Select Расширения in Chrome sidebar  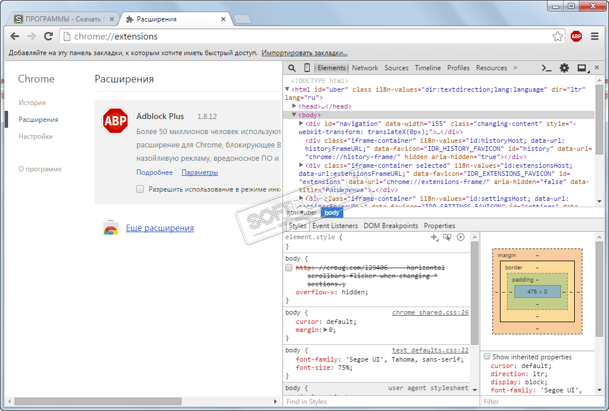pos(38,120)
